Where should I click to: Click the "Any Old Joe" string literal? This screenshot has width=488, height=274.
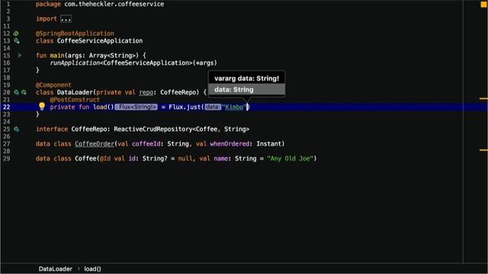pyautogui.click(x=290, y=159)
